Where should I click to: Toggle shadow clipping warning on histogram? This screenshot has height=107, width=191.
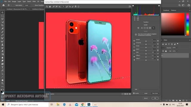coord(133,6)
